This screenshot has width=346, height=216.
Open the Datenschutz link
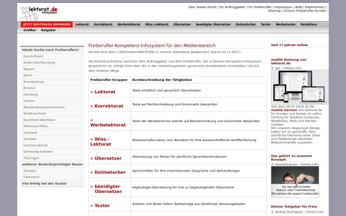click(x=315, y=7)
